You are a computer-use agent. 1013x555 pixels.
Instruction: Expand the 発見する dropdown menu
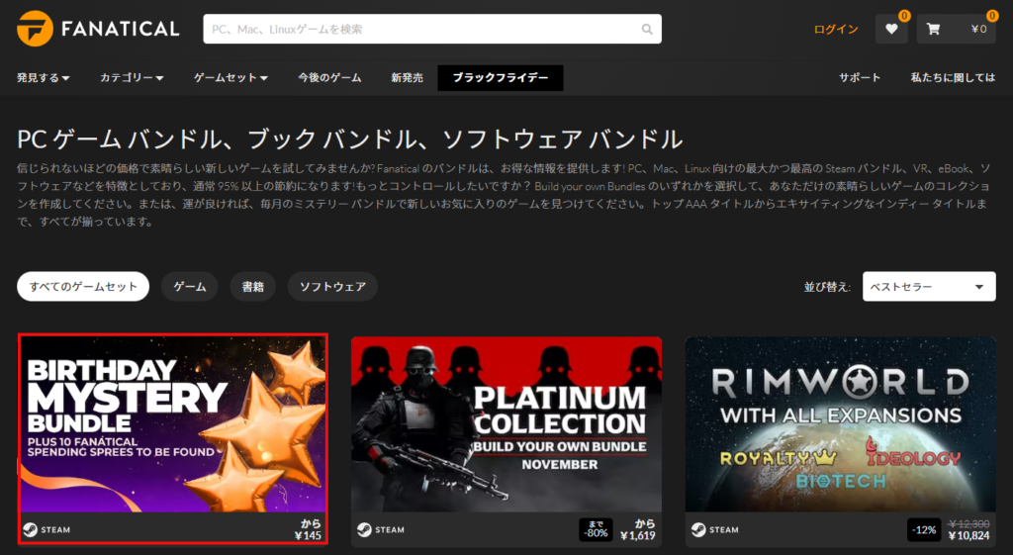click(x=44, y=77)
